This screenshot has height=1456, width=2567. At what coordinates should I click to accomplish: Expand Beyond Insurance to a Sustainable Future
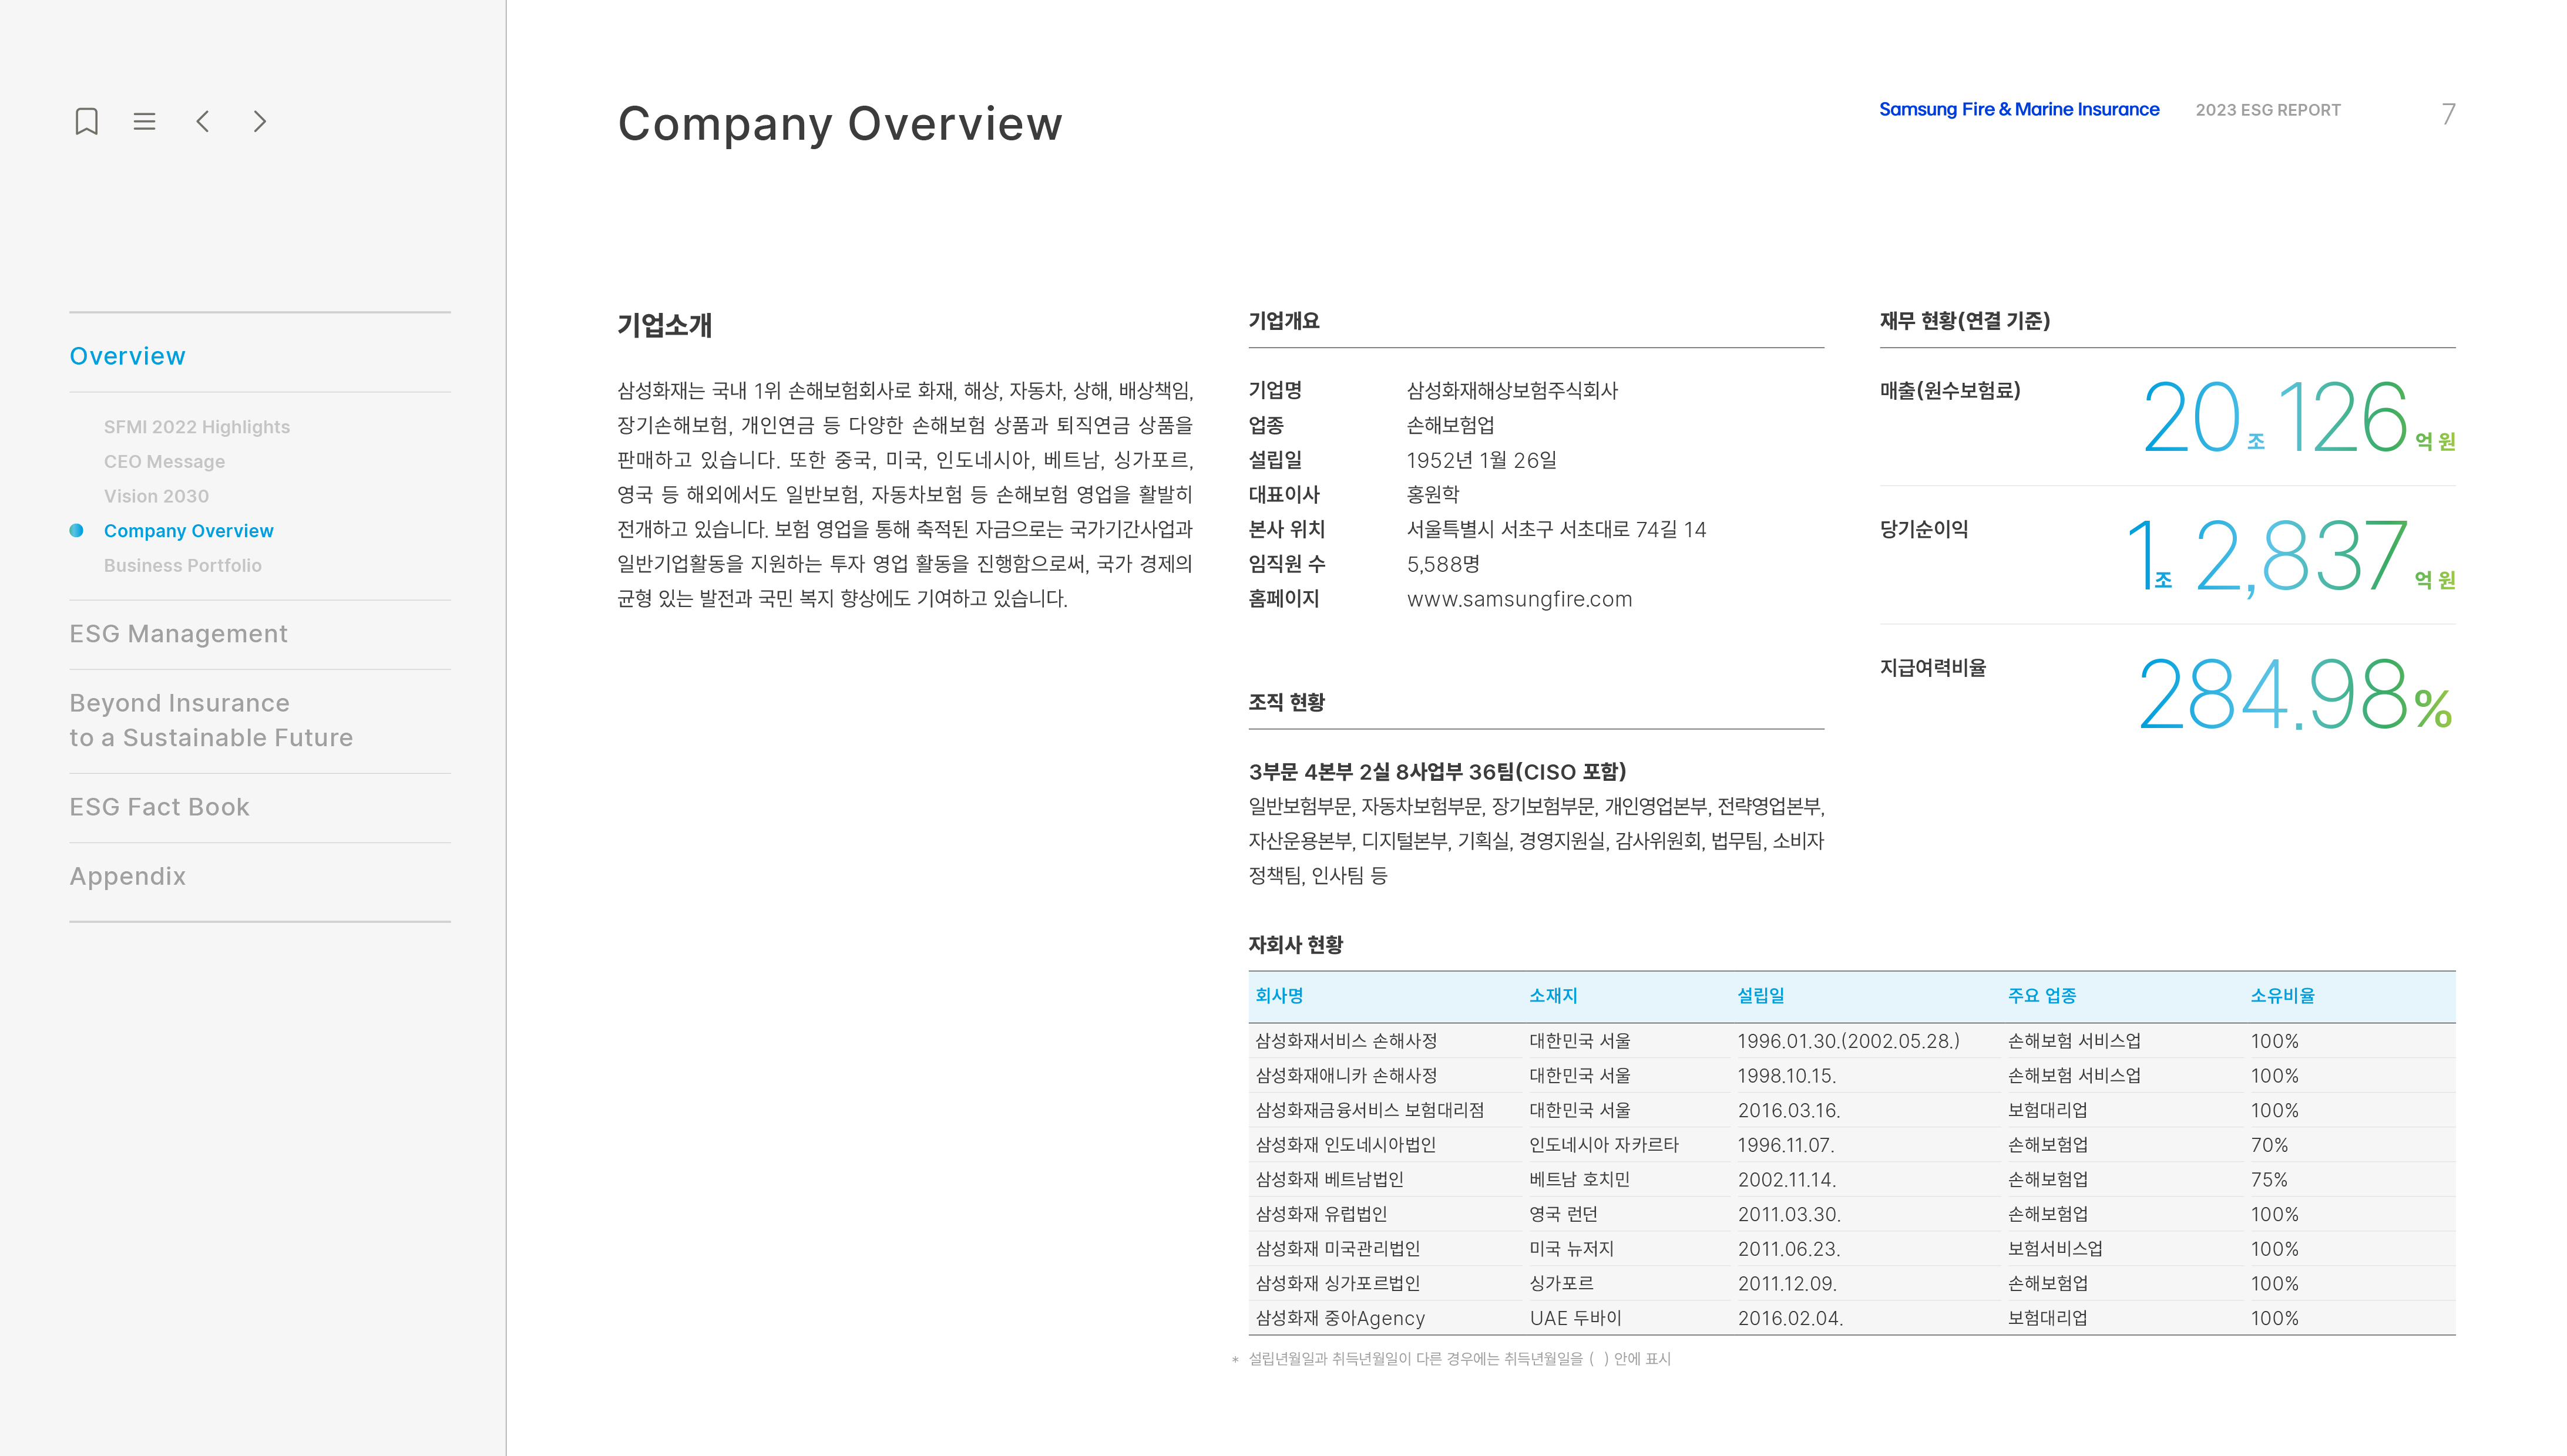pos(210,720)
